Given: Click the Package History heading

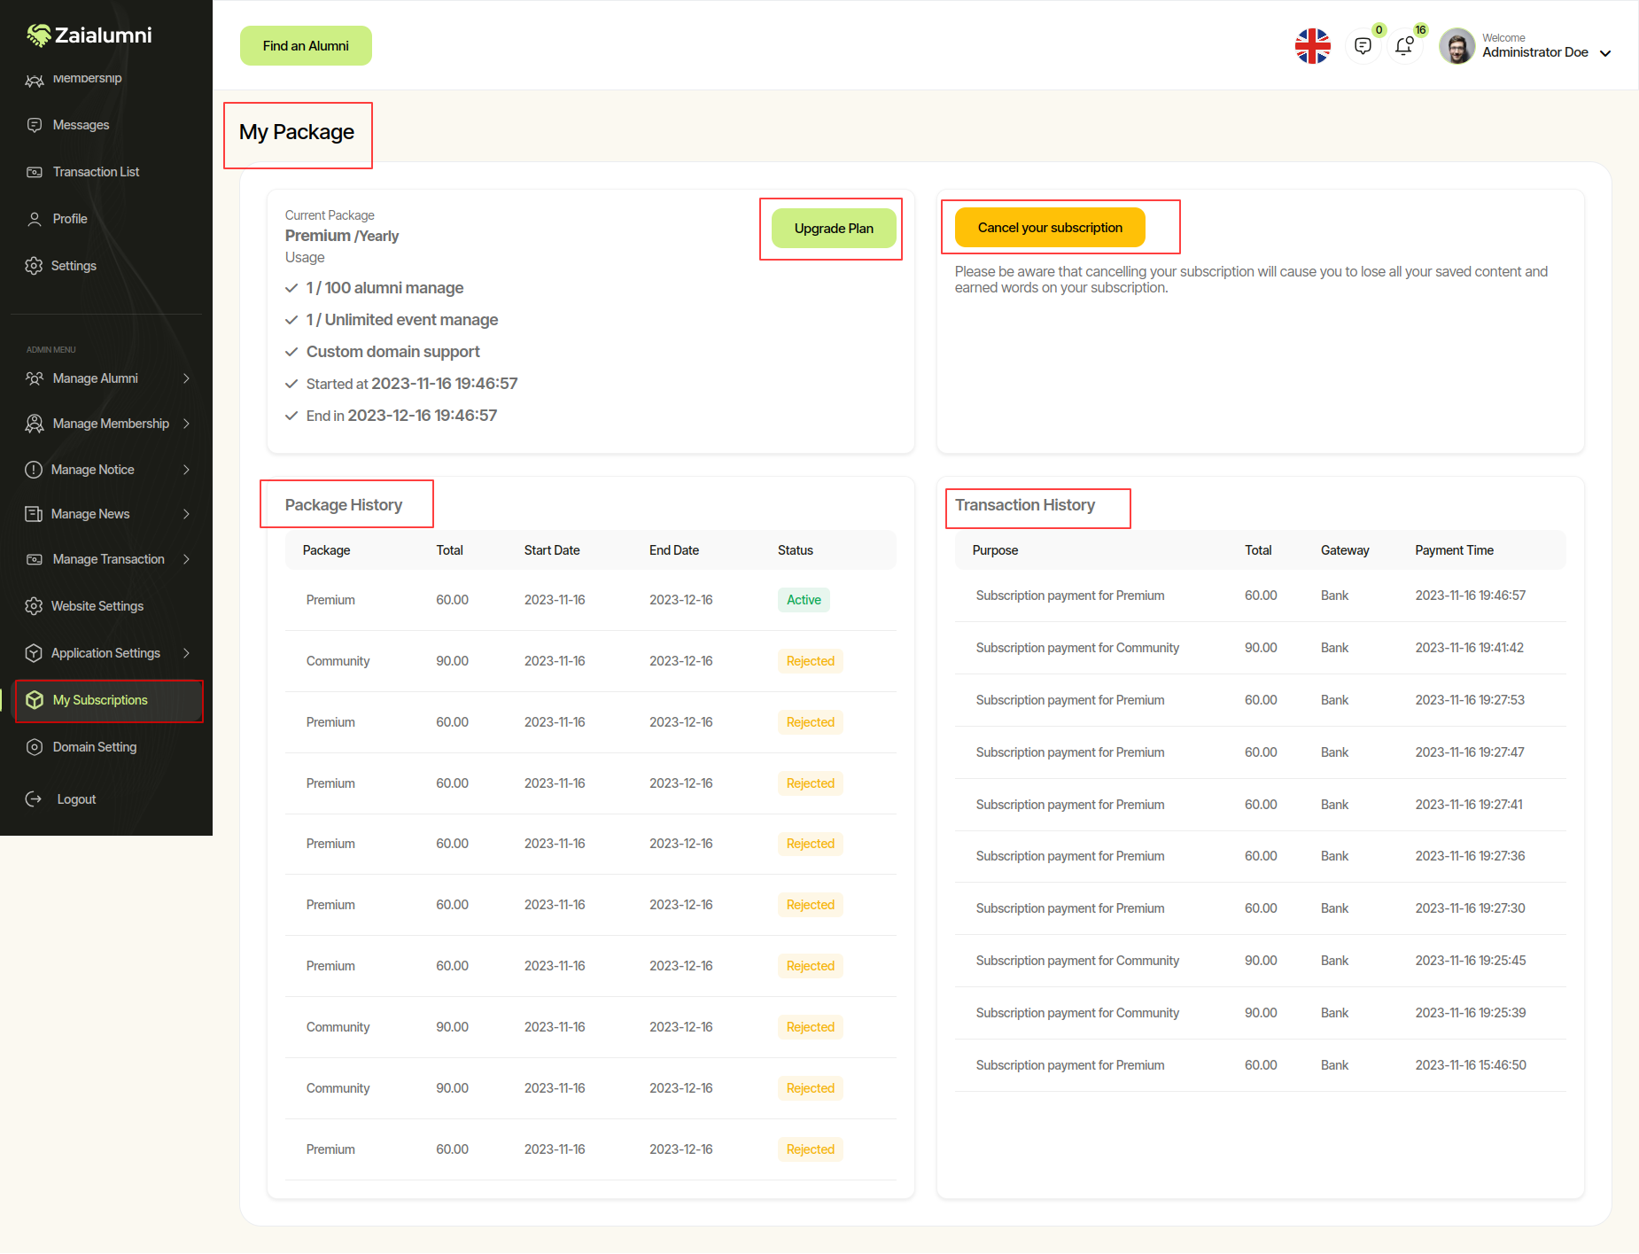Looking at the screenshot, I should 344,505.
